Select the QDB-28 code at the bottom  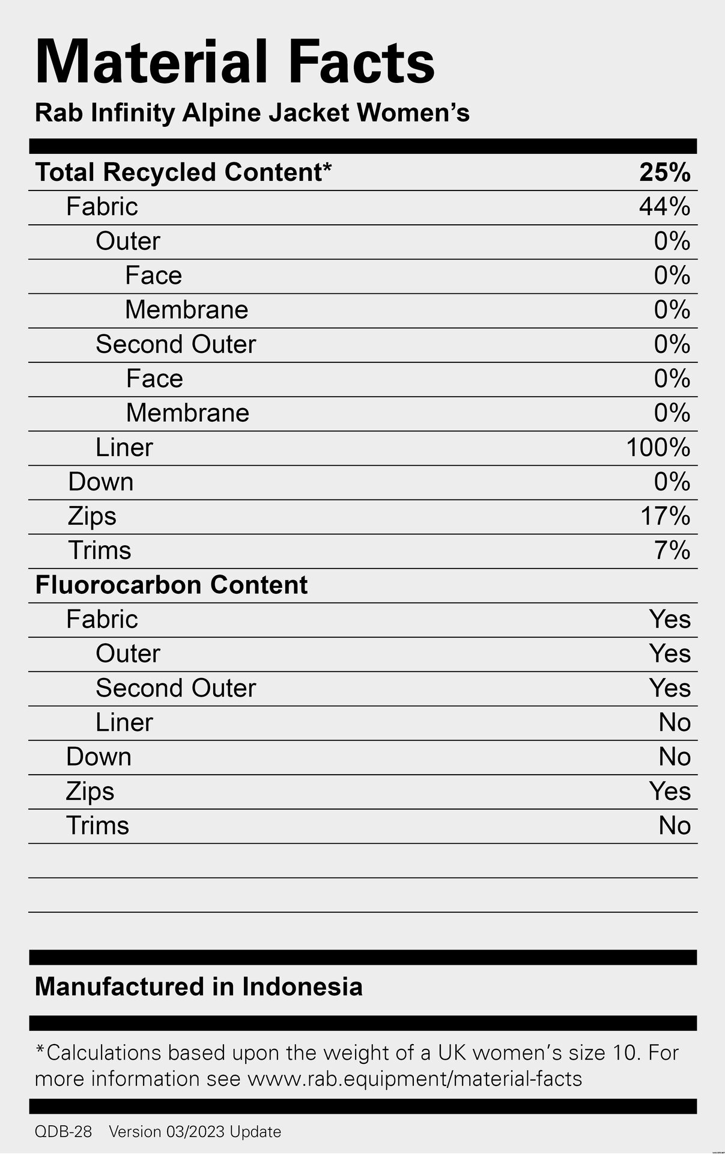(x=64, y=1132)
